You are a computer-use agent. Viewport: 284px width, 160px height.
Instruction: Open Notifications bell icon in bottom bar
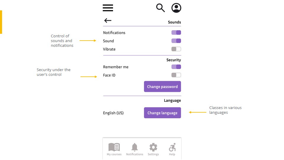pos(135,147)
